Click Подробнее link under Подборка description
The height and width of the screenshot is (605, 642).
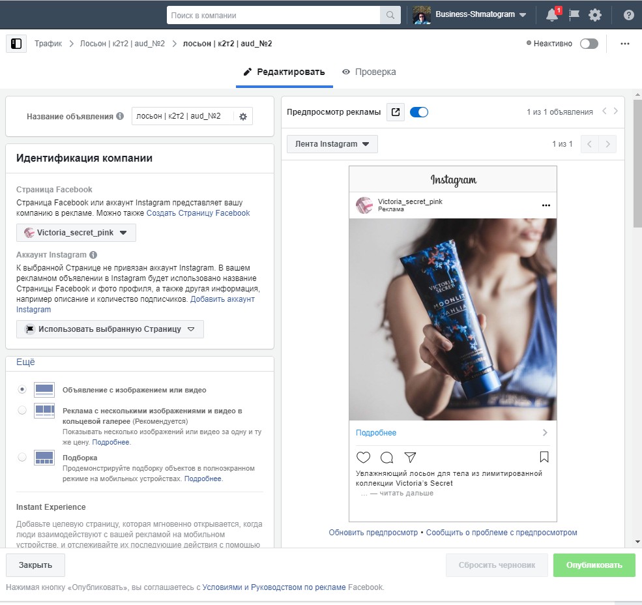[x=203, y=479]
